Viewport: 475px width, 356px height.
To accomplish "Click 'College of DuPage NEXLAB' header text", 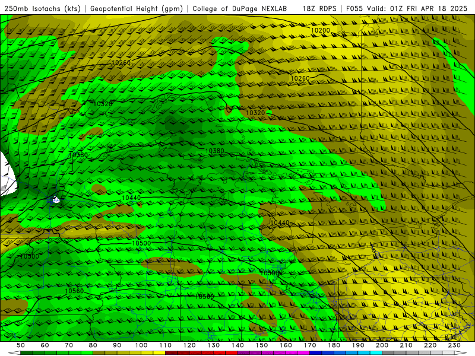I will (x=240, y=8).
